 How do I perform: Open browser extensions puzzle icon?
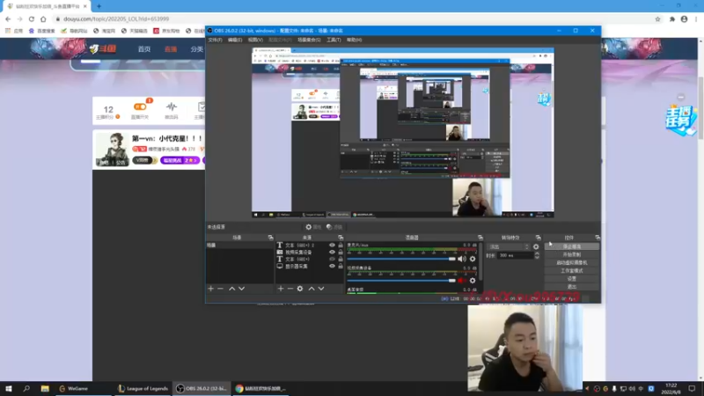coord(672,18)
